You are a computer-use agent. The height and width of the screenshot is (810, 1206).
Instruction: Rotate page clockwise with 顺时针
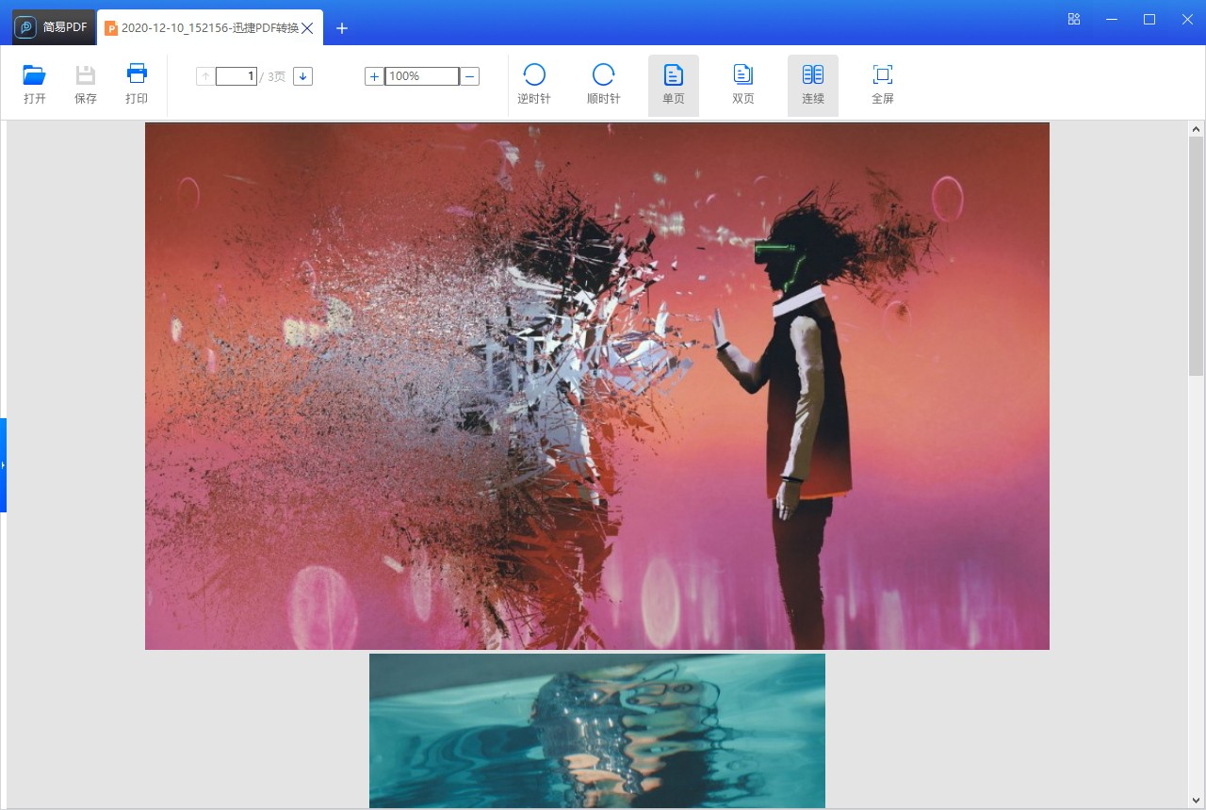pyautogui.click(x=604, y=85)
